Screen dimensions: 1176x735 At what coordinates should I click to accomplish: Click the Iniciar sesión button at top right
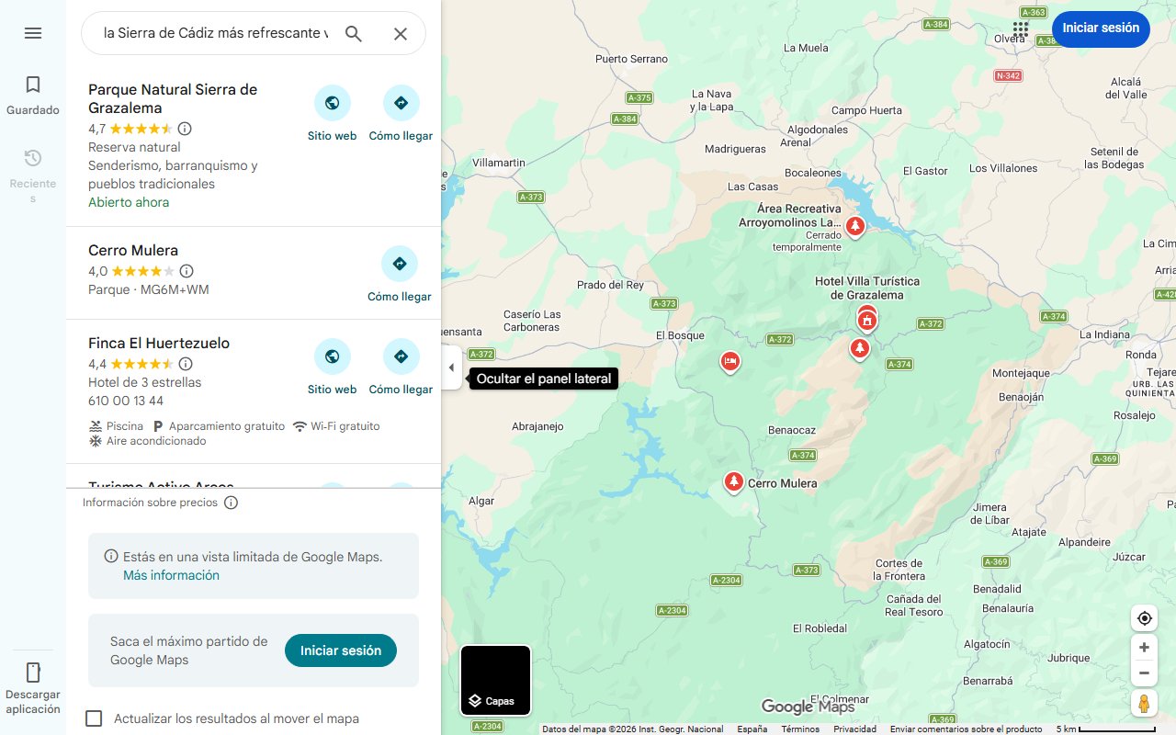(1101, 28)
